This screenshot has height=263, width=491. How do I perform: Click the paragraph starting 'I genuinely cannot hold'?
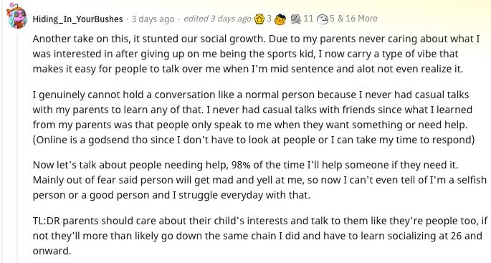[x=254, y=117]
